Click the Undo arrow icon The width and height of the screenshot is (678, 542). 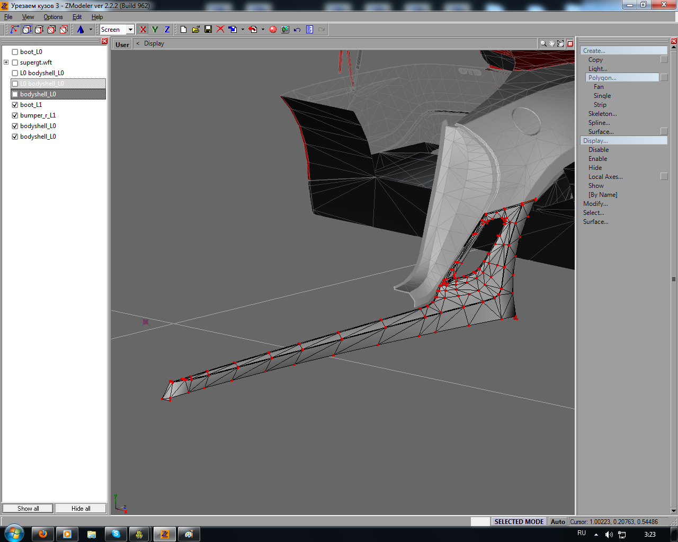pos(297,30)
